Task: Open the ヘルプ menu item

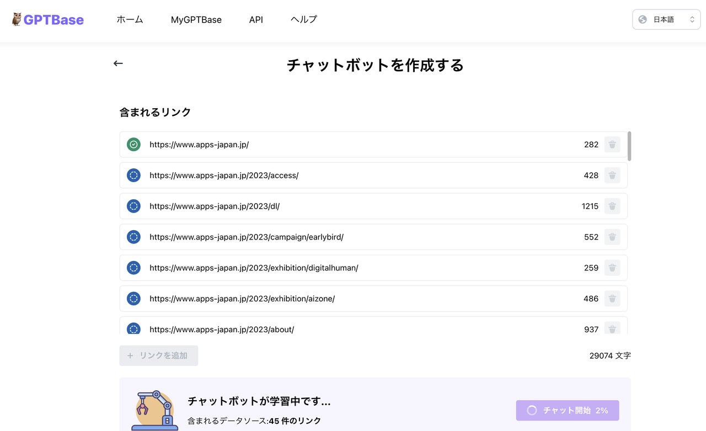Action: (x=303, y=19)
